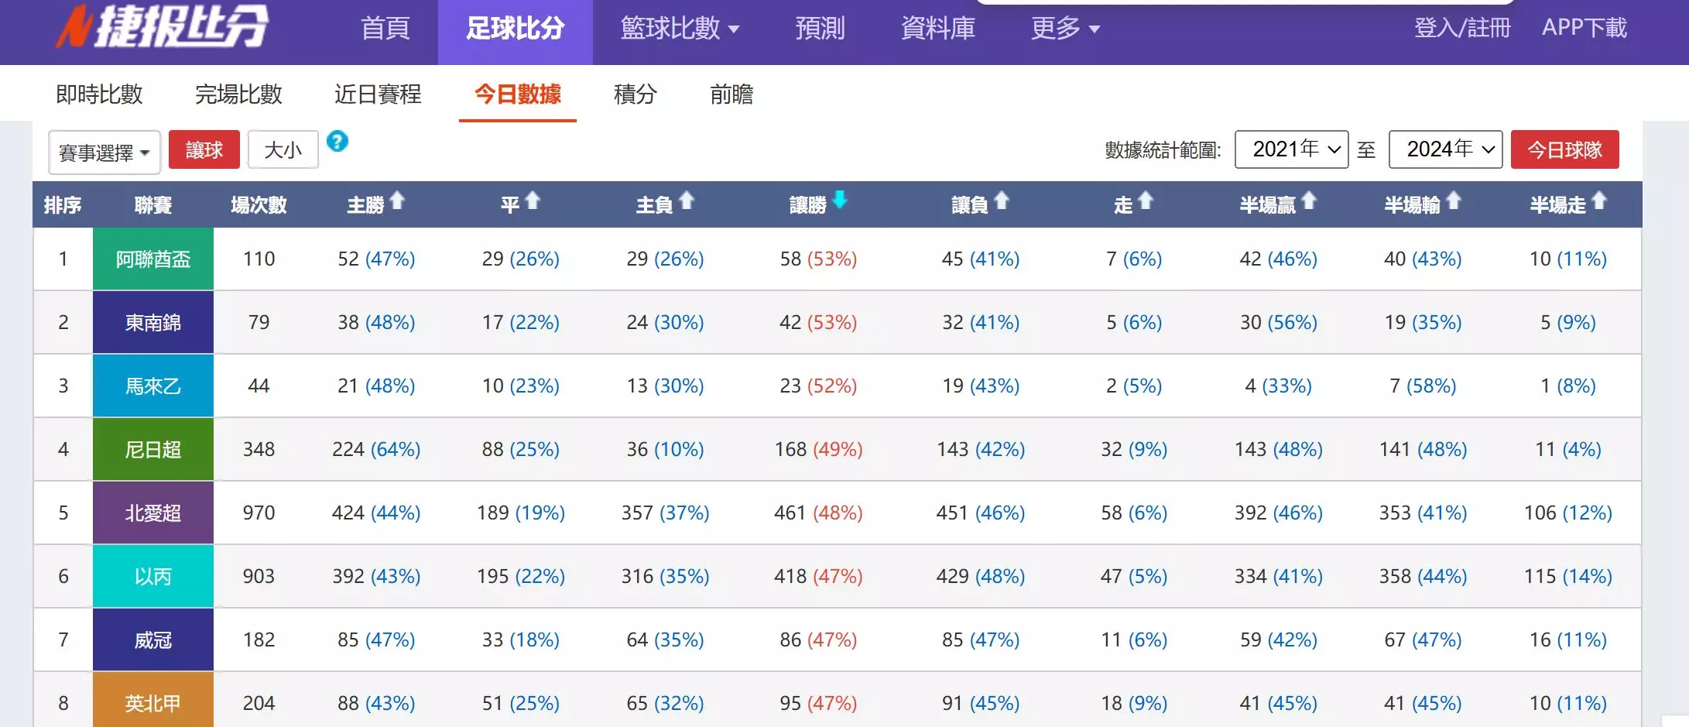Click 尼日超 主負 value 36 (10%)
Viewport: 1689px width, 727px height.
click(x=666, y=449)
